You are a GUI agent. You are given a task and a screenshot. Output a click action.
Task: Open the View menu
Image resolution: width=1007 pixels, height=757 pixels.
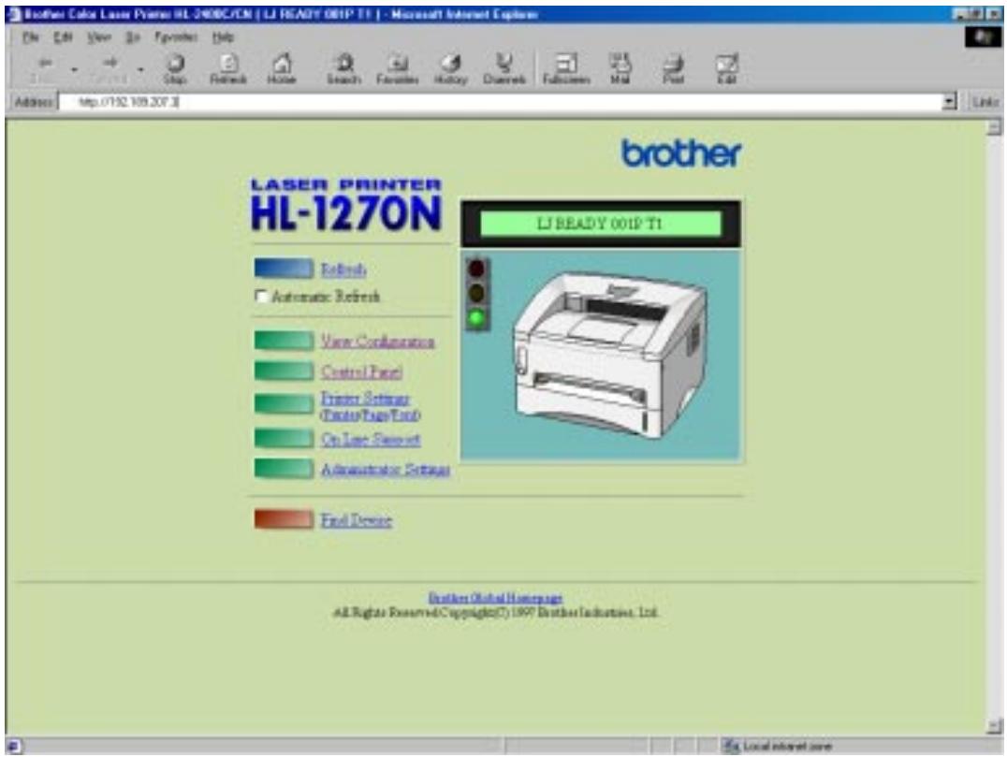pyautogui.click(x=99, y=37)
